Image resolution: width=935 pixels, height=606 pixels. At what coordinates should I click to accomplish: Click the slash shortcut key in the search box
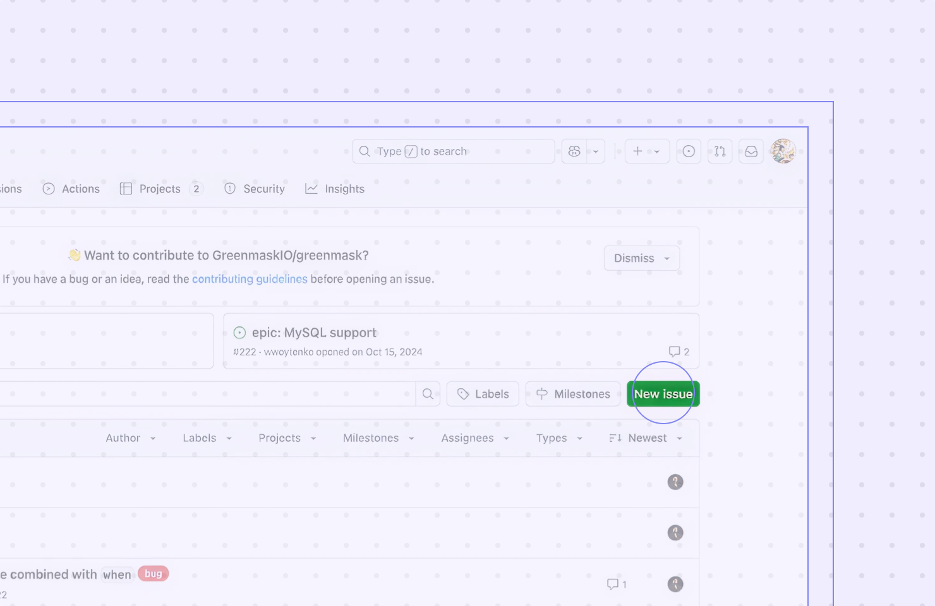pos(411,151)
